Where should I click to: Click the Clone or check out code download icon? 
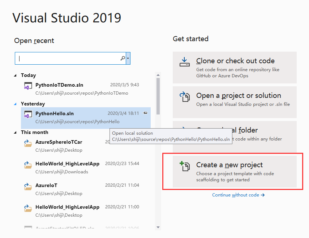tap(185, 62)
